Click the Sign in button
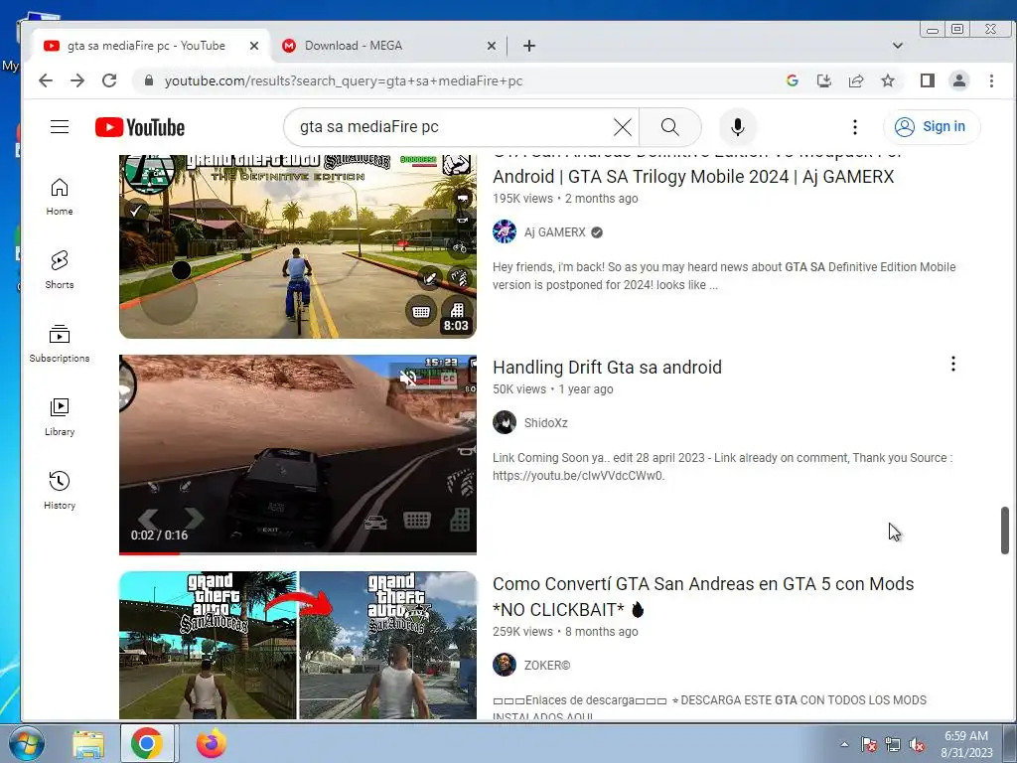The width and height of the screenshot is (1017, 763). [932, 126]
